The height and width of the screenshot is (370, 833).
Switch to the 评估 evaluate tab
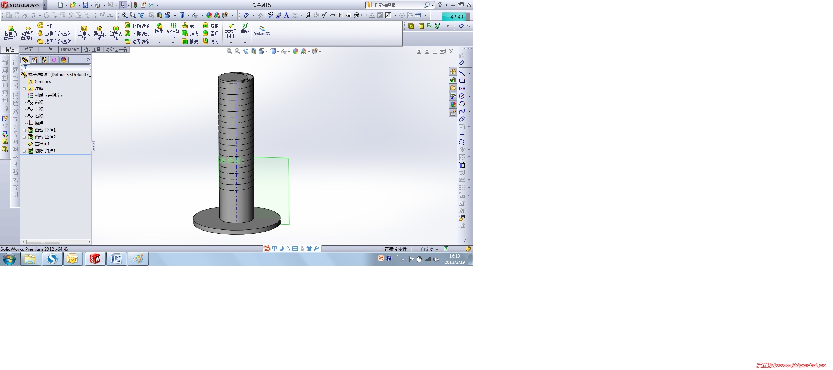coord(48,49)
